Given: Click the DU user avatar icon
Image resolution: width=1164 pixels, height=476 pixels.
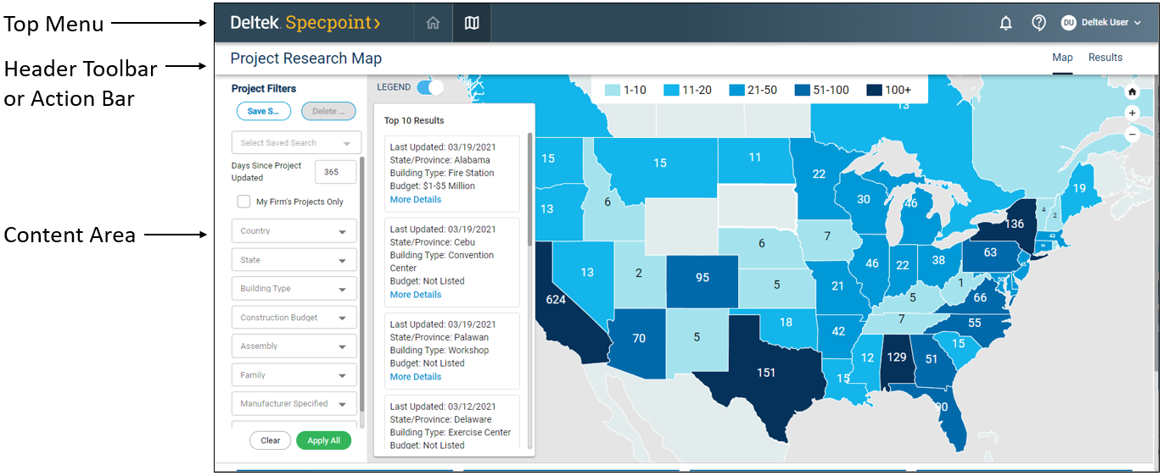Looking at the screenshot, I should tap(1068, 24).
